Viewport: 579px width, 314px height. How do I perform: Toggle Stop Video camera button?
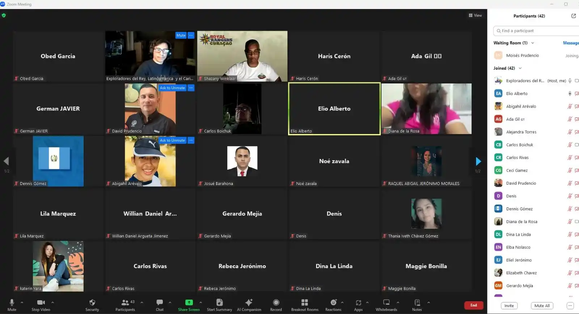(x=41, y=303)
